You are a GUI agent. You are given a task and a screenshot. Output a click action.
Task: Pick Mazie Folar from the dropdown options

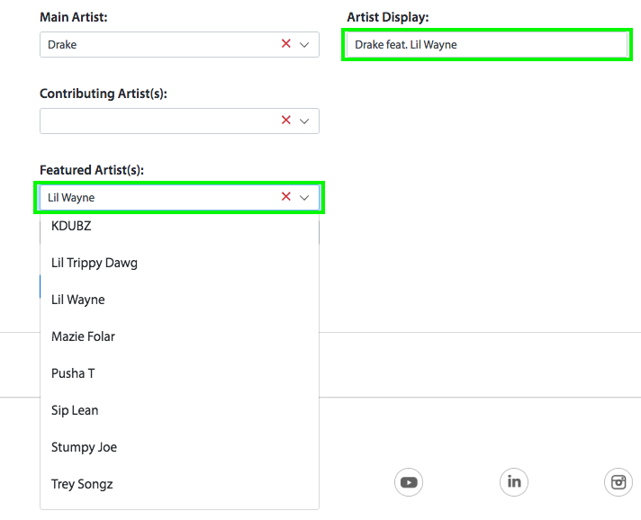(x=179, y=336)
